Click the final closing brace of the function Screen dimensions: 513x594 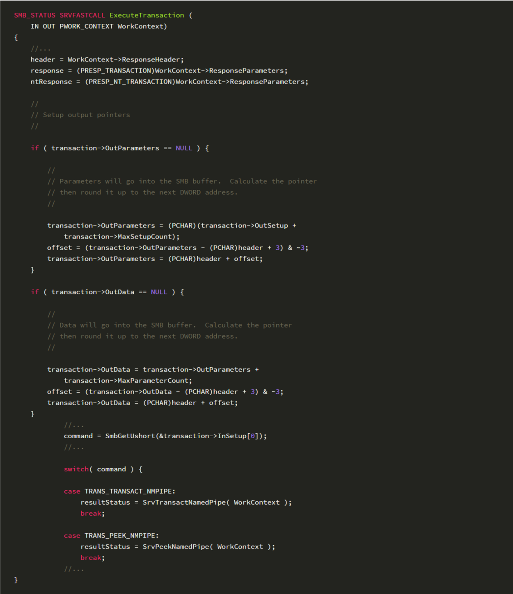tap(16, 580)
